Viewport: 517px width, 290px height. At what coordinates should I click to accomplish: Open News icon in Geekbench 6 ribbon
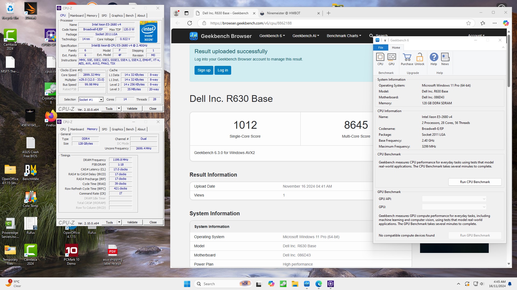coord(445,59)
